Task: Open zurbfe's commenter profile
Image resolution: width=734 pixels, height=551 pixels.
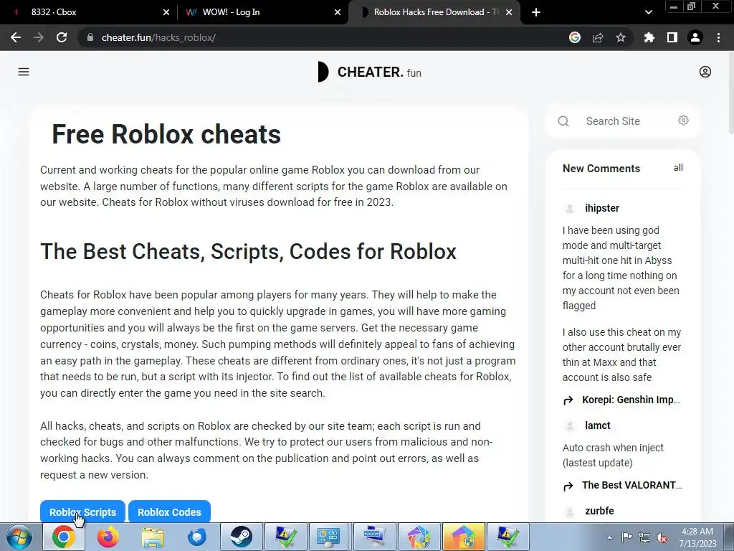Action: coord(599,511)
